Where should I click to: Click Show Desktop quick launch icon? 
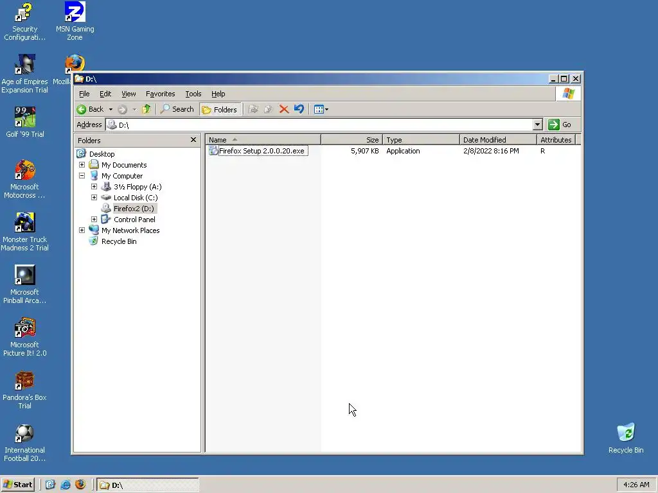(50, 485)
